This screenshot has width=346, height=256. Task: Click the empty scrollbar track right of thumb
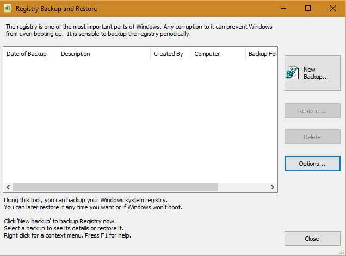coord(243,187)
